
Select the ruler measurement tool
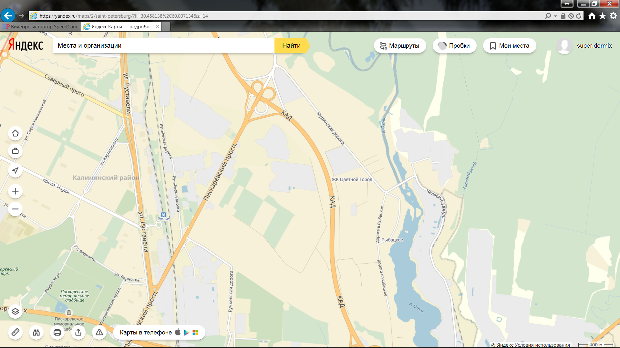tap(15, 332)
